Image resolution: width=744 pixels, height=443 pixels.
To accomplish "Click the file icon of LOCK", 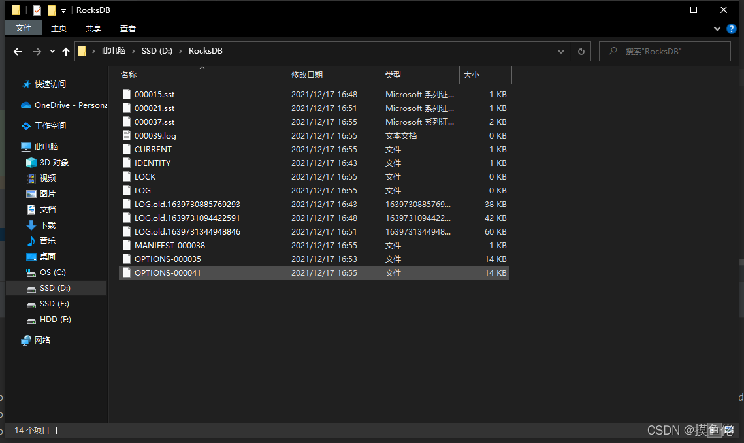I will [126, 176].
